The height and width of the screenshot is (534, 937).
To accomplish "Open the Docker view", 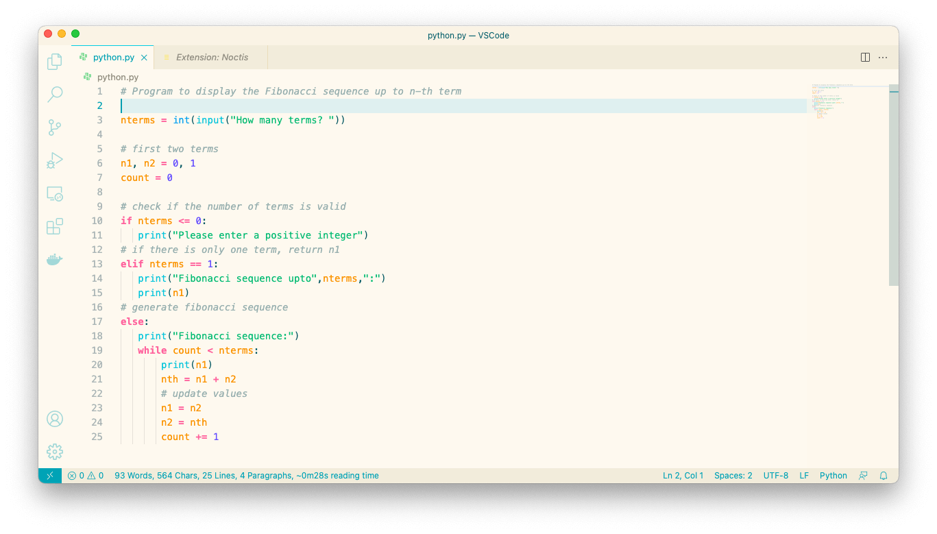I will coord(55,260).
